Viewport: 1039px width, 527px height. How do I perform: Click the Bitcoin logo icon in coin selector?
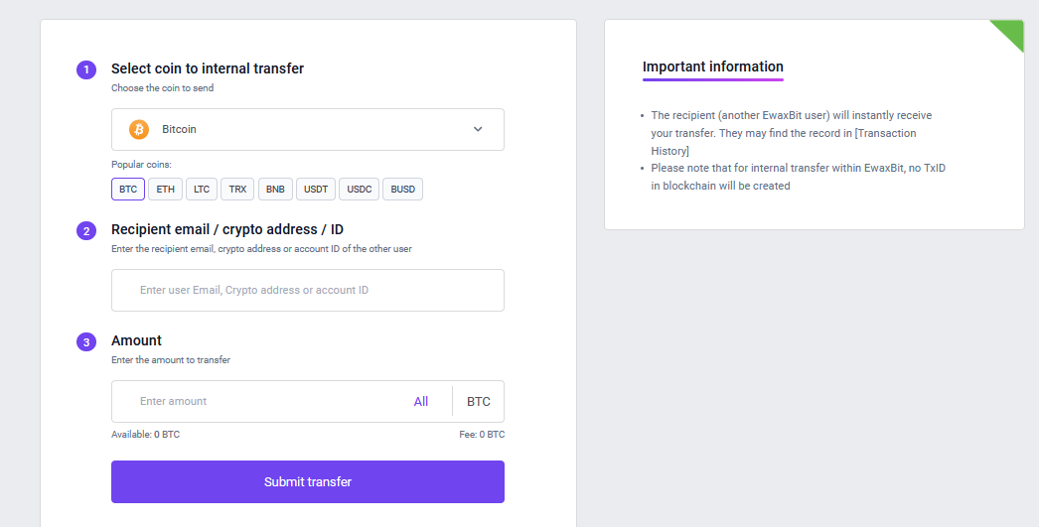click(139, 129)
